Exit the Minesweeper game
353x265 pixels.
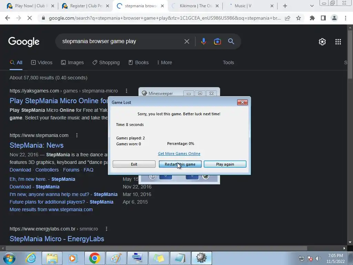(x=134, y=164)
